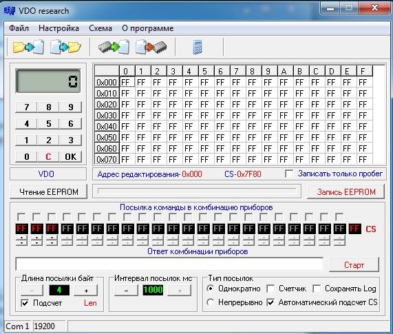This screenshot has width=393, height=334.
Task: Clear the keypad with the C button
Action: pos(49,157)
